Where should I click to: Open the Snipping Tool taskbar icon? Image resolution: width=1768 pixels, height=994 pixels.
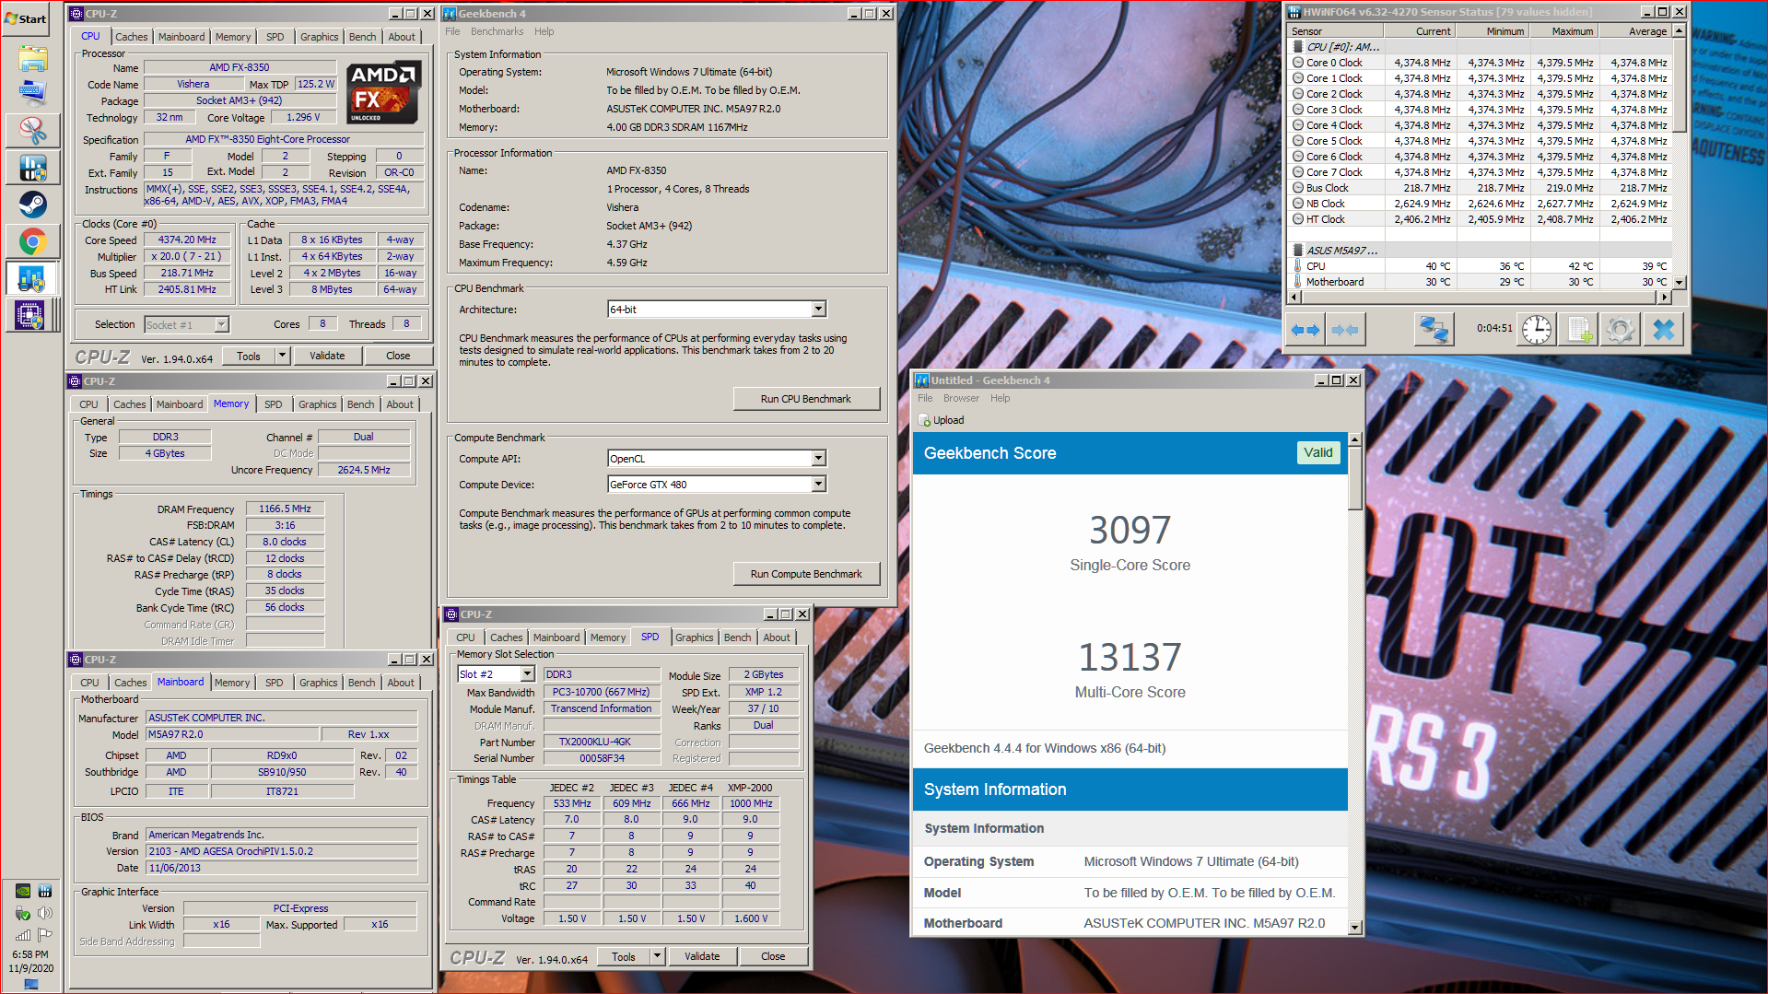pyautogui.click(x=32, y=130)
